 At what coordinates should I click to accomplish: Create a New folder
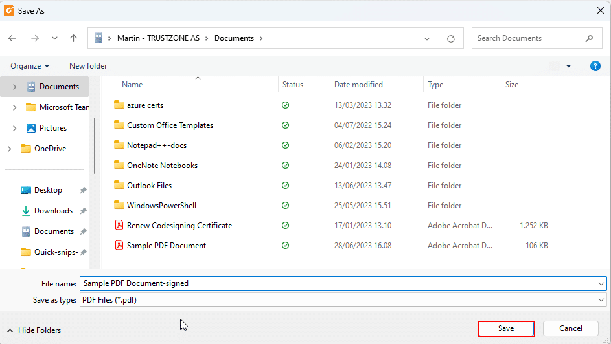[x=88, y=66]
